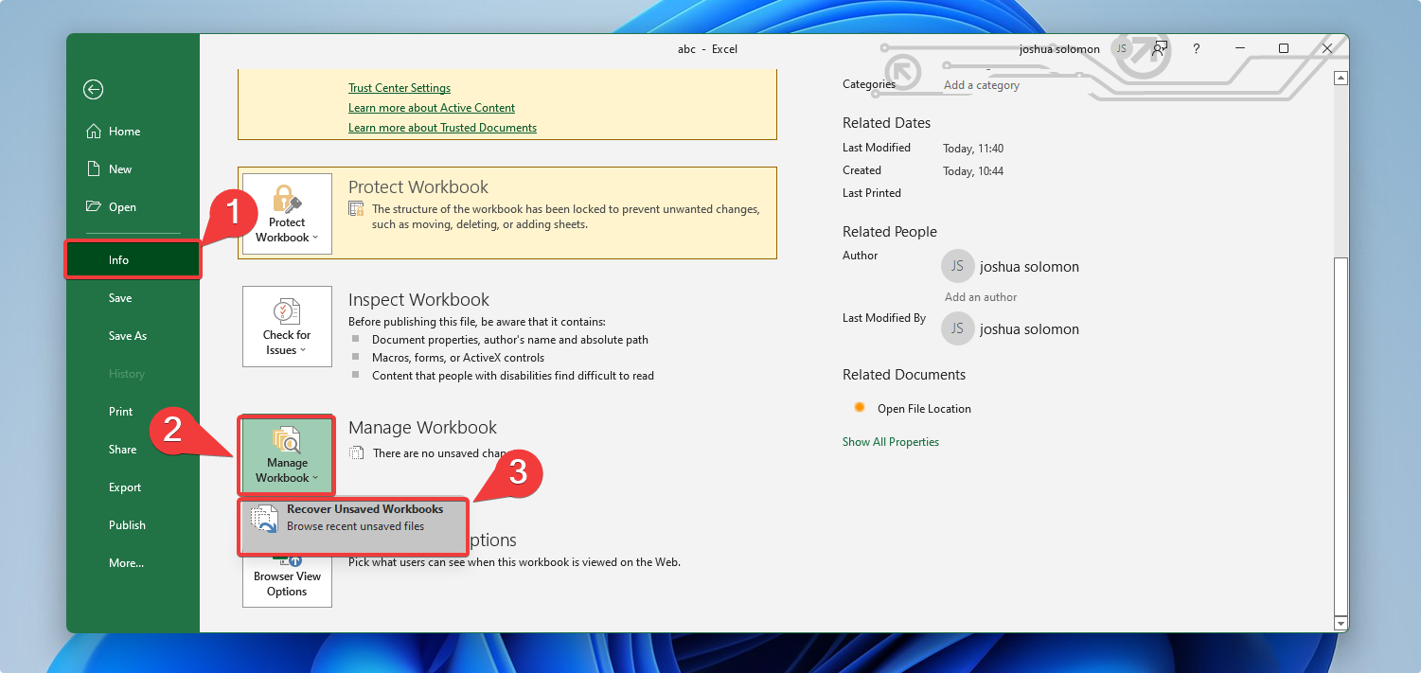Click the scrollbar down arrow

(1341, 623)
